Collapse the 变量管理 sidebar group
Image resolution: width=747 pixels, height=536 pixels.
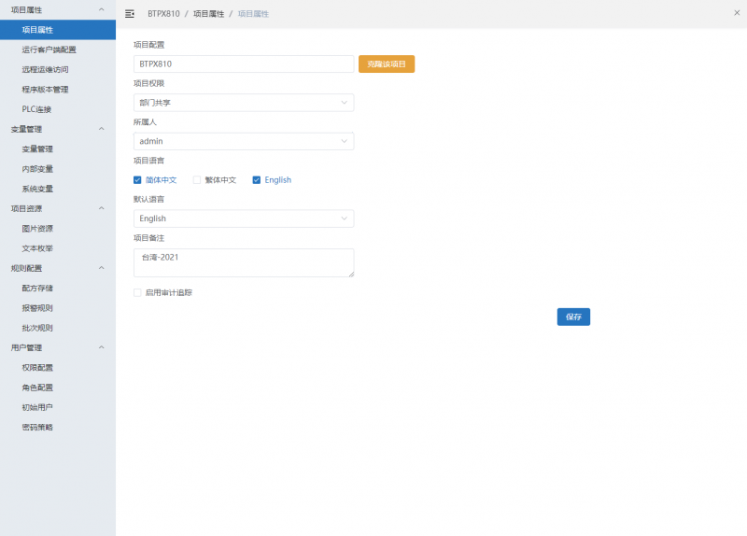pos(101,129)
